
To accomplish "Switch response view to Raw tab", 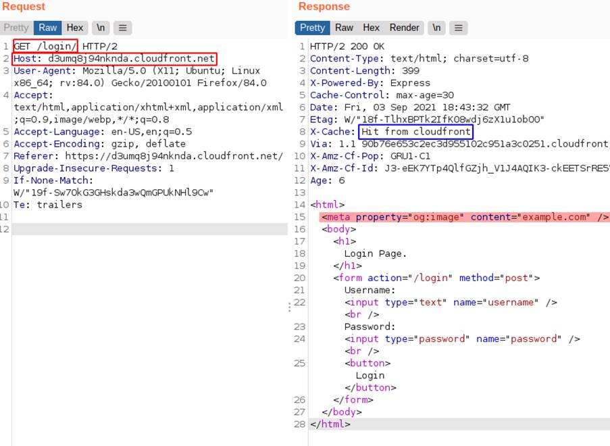I will tap(344, 28).
